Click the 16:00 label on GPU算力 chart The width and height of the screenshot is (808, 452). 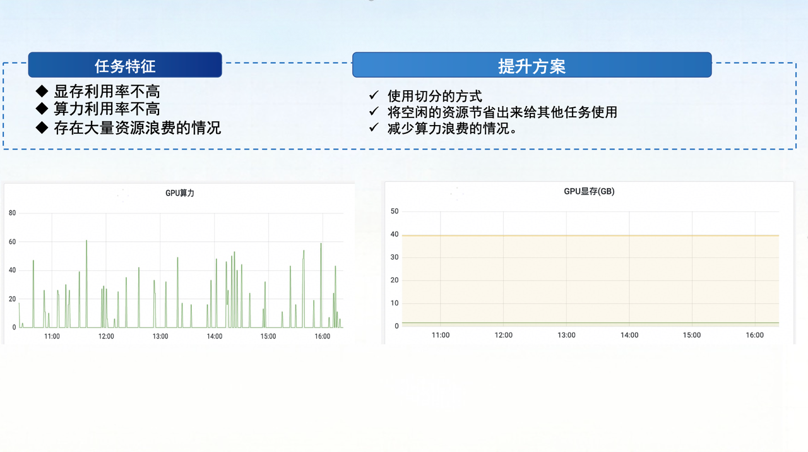[x=323, y=336]
